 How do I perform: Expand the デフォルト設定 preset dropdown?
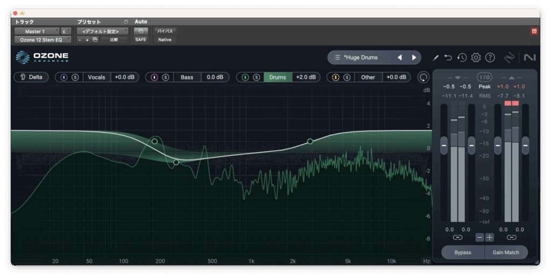coord(102,32)
